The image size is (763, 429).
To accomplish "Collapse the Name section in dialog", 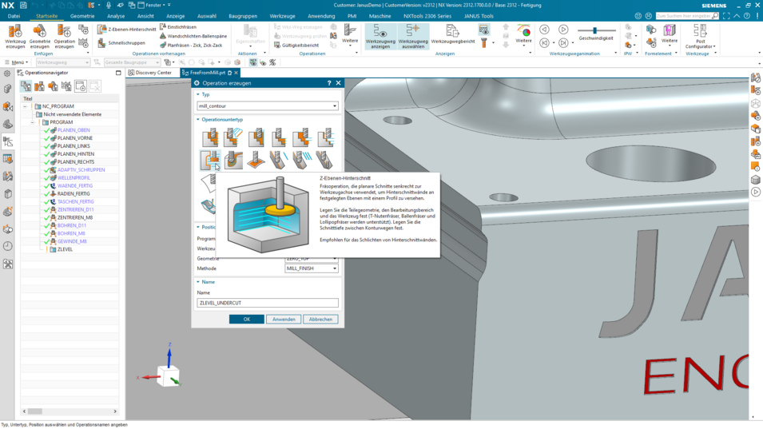I will coord(198,282).
